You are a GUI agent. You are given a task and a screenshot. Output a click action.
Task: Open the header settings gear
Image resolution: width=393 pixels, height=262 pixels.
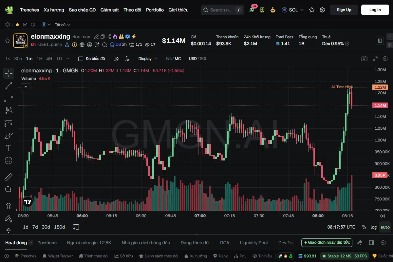322,10
